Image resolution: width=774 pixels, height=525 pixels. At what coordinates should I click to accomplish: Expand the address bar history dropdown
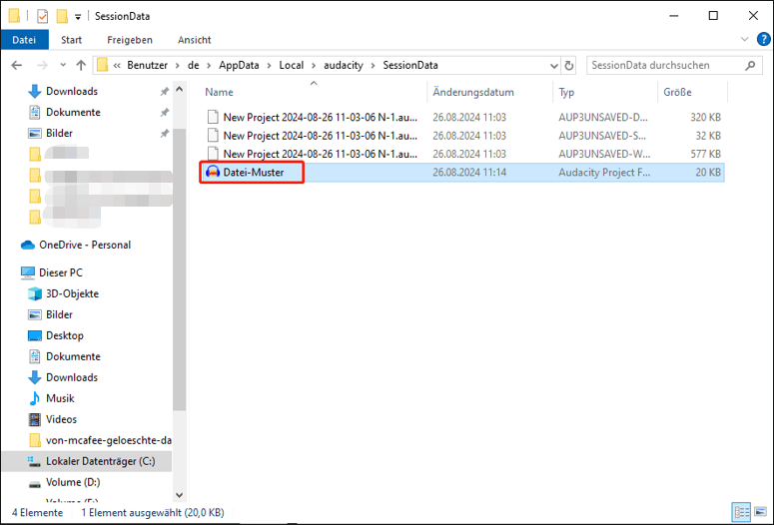tap(554, 65)
